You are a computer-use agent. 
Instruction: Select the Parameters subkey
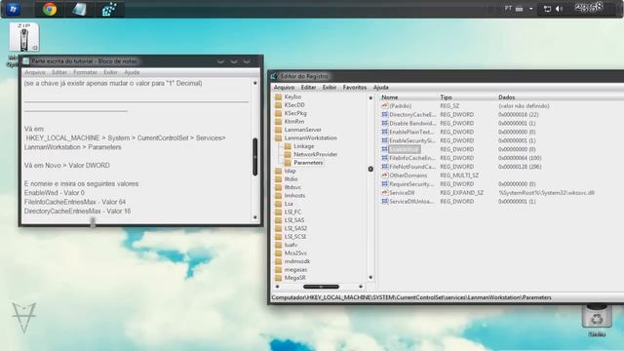(x=308, y=163)
